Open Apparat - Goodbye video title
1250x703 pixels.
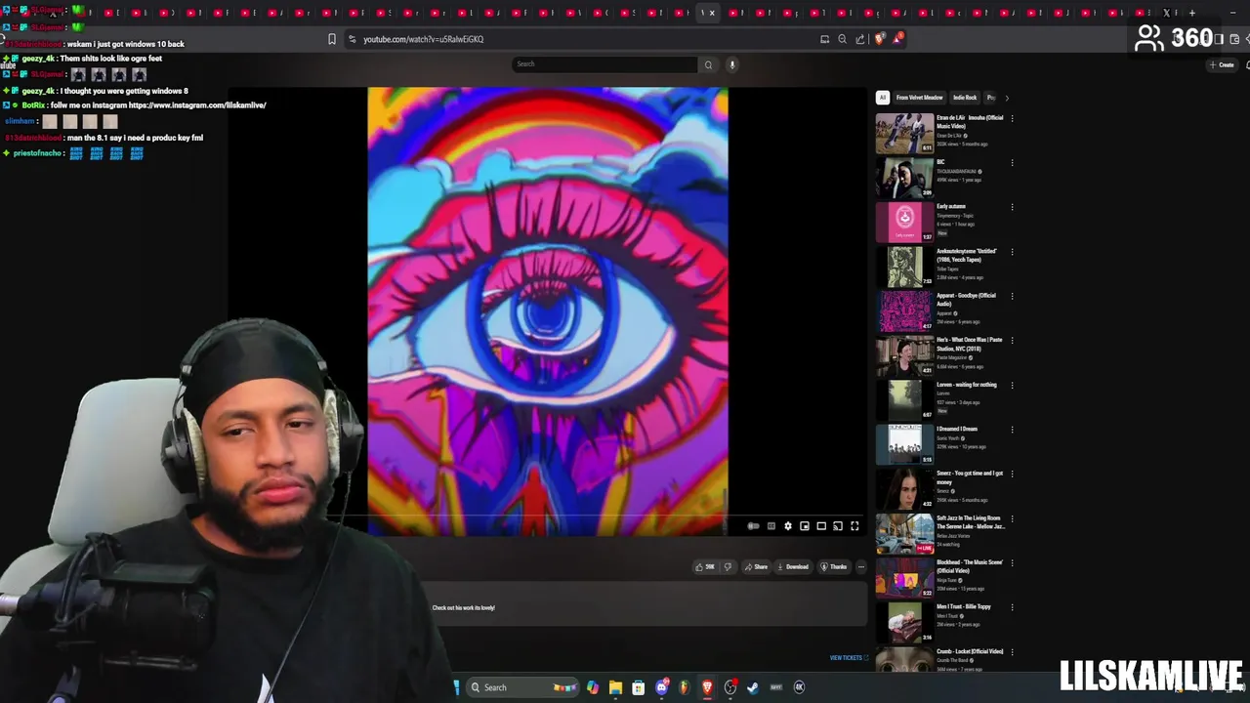966,300
